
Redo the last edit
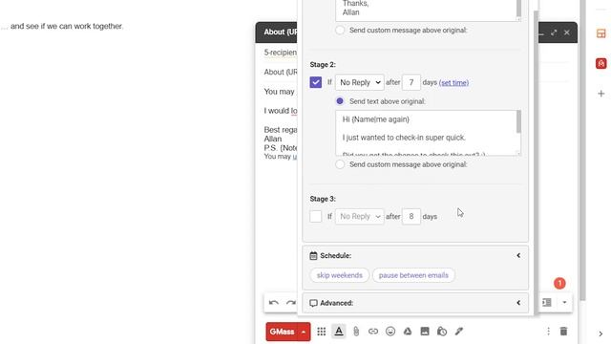[290, 303]
